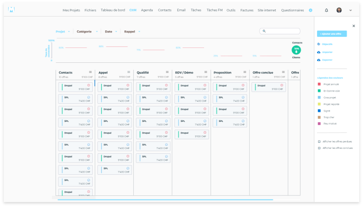Open the user profile avatar

pyautogui.click(x=339, y=10)
